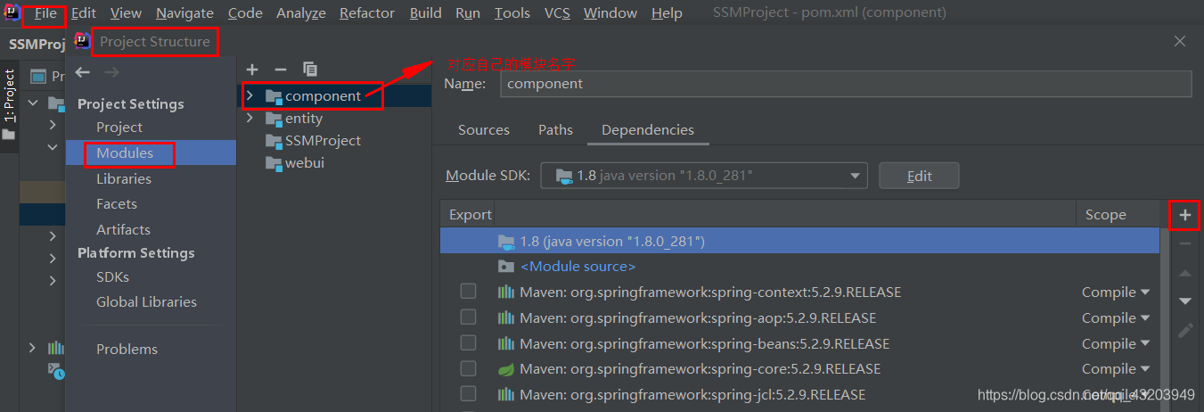The height and width of the screenshot is (412, 1204).
Task: Move dependency down with arrow icon
Action: [x=1185, y=301]
